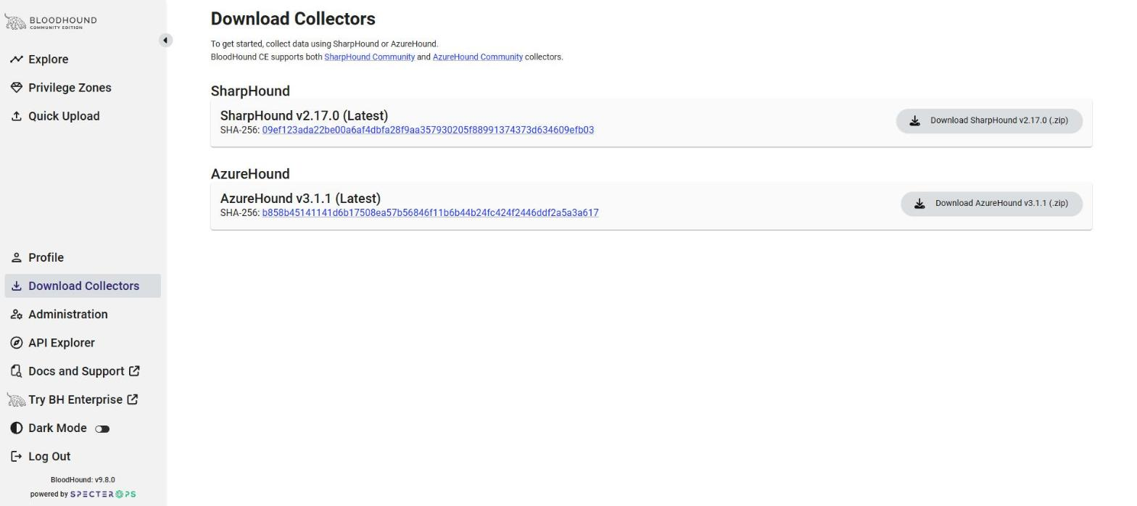The width and height of the screenshot is (1137, 506).
Task: Open the Explore graph icon
Action: (x=16, y=59)
